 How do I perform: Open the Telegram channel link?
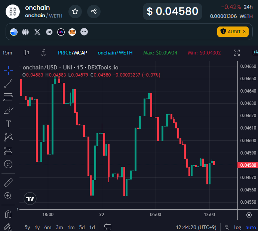(49, 32)
